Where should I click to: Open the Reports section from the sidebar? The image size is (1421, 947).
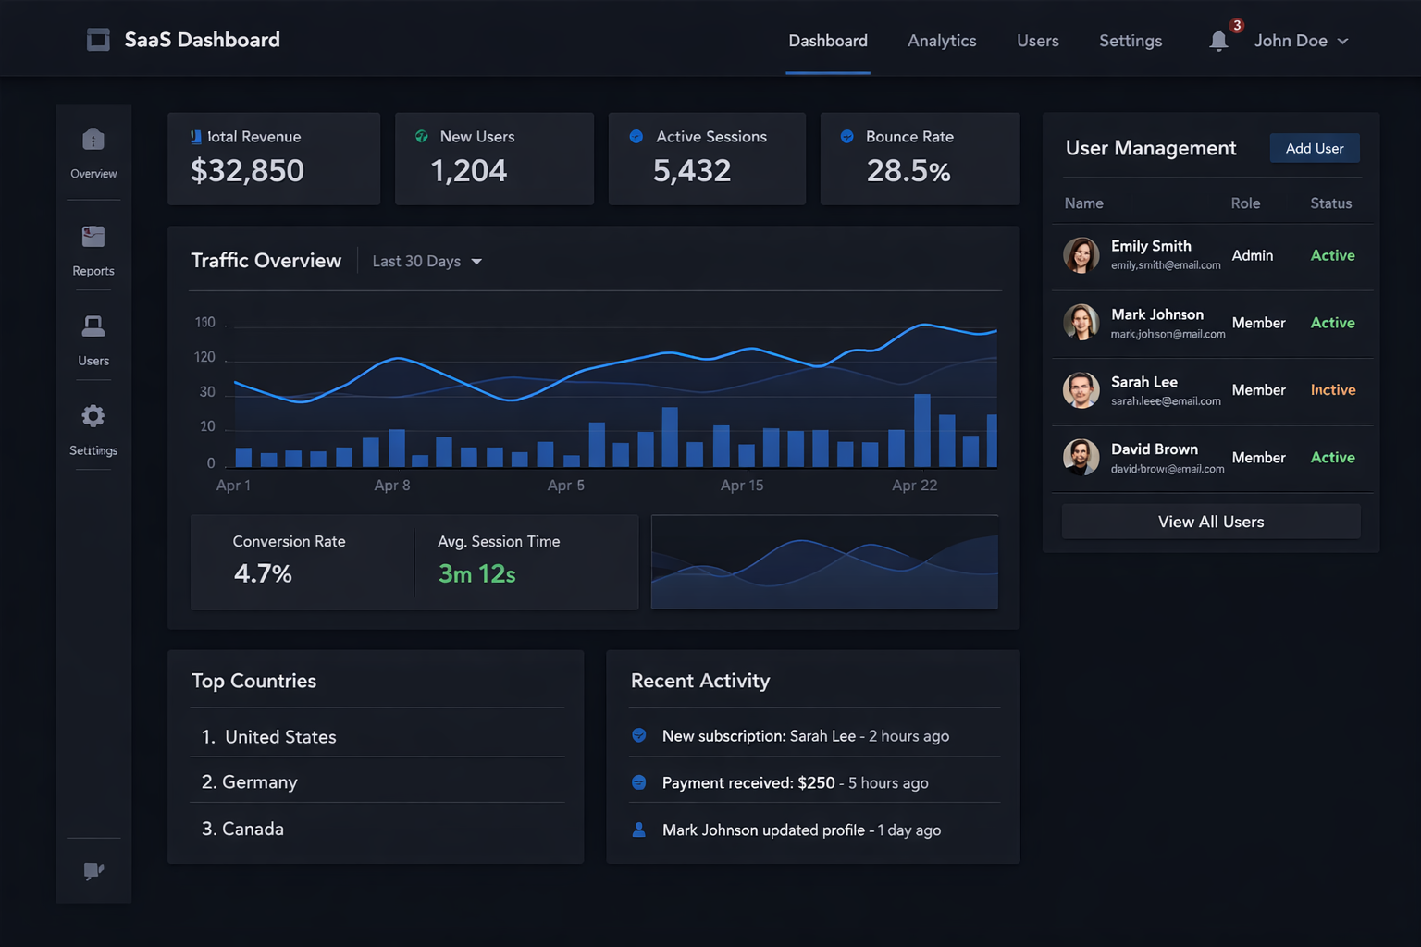[93, 236]
